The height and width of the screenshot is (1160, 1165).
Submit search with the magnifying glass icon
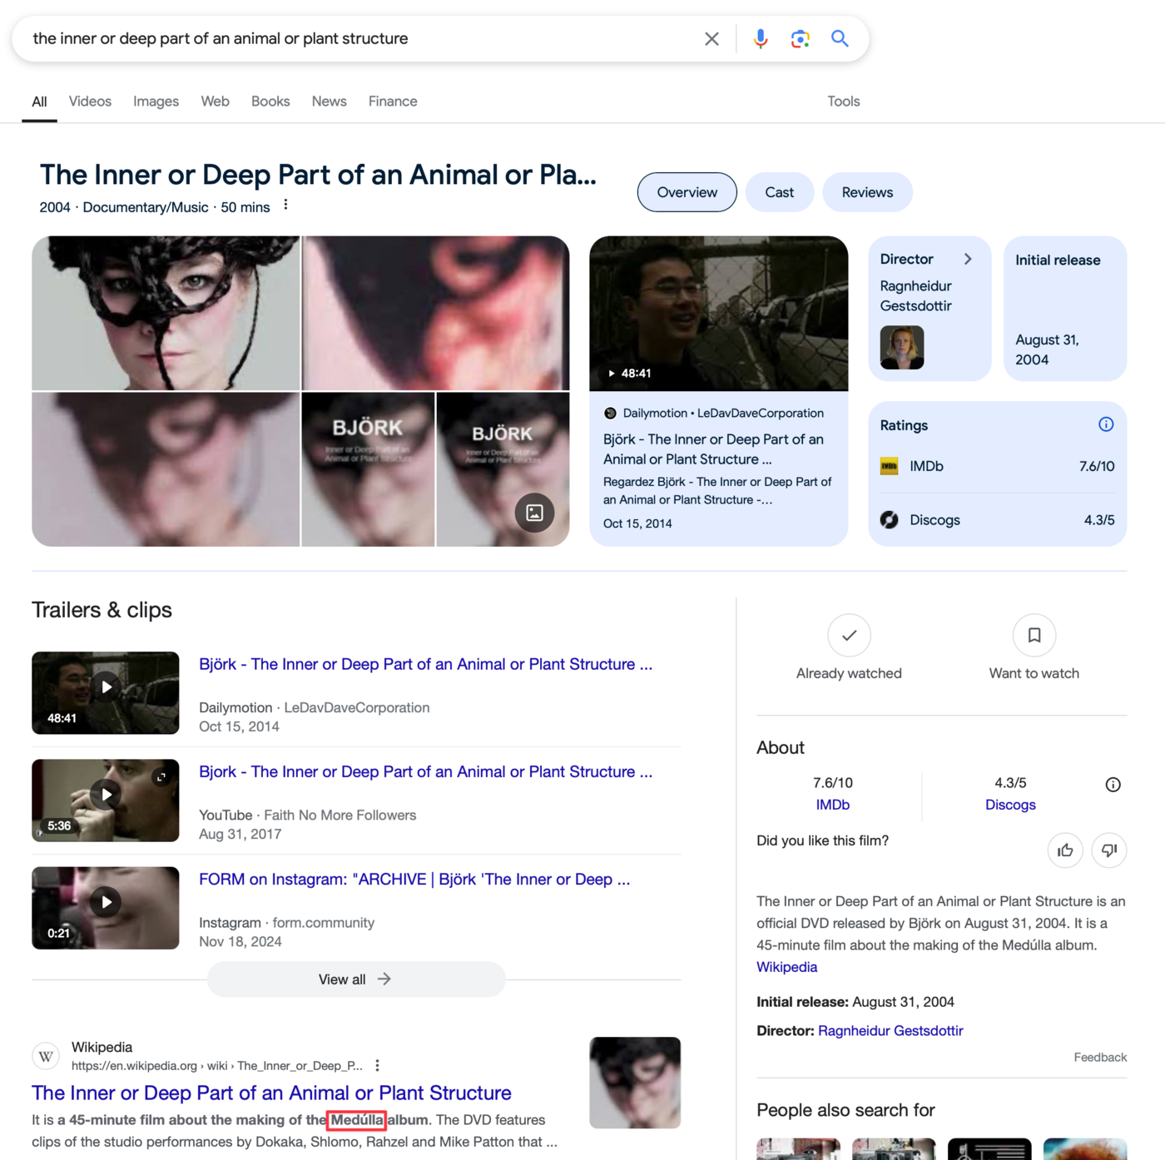840,39
